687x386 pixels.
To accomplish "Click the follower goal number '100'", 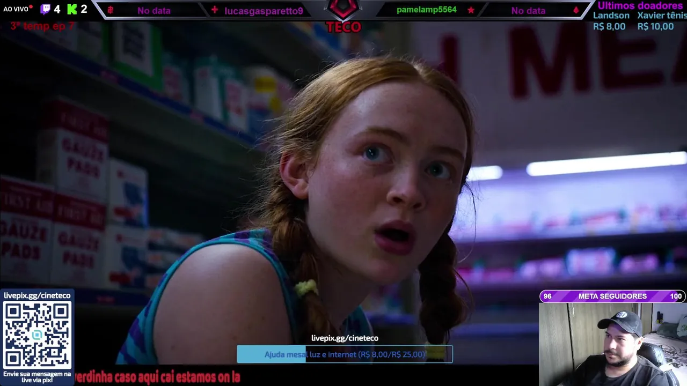I will tap(676, 296).
